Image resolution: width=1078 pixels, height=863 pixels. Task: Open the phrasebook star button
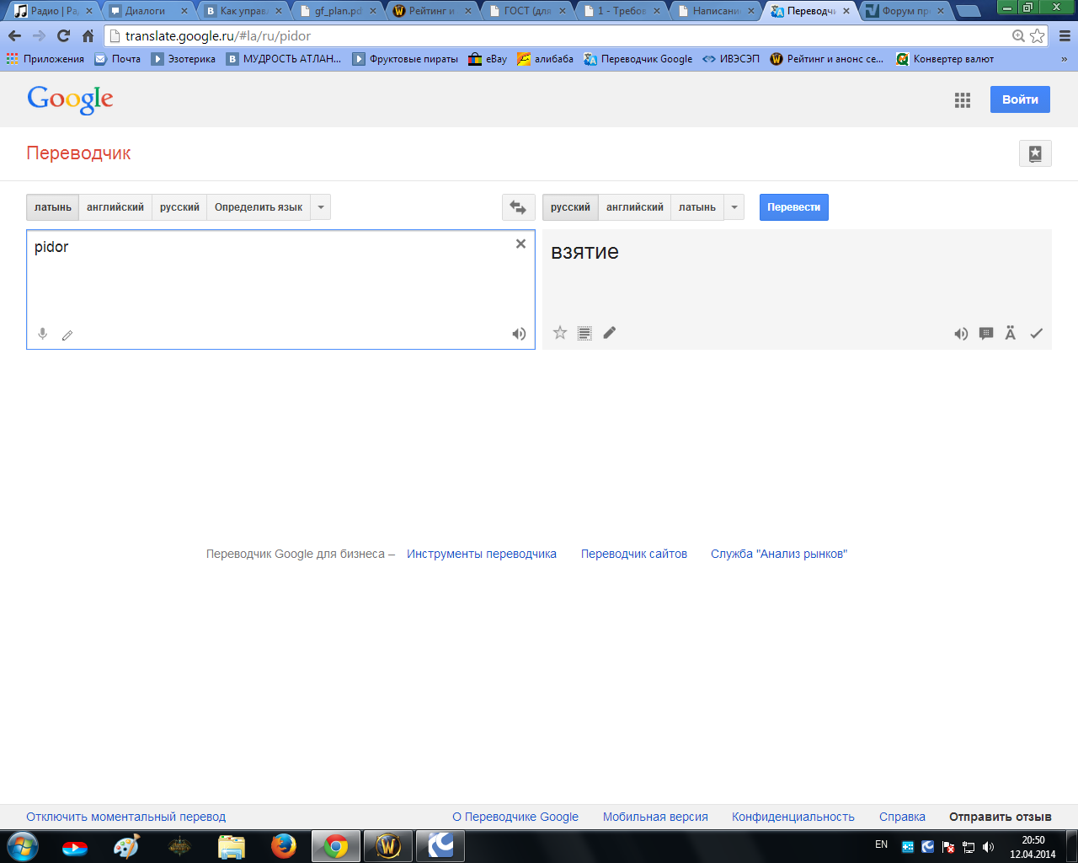(x=1035, y=153)
